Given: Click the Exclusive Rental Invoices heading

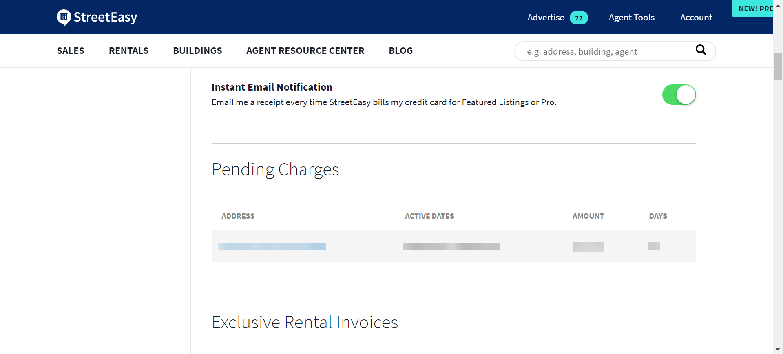Looking at the screenshot, I should (x=305, y=322).
